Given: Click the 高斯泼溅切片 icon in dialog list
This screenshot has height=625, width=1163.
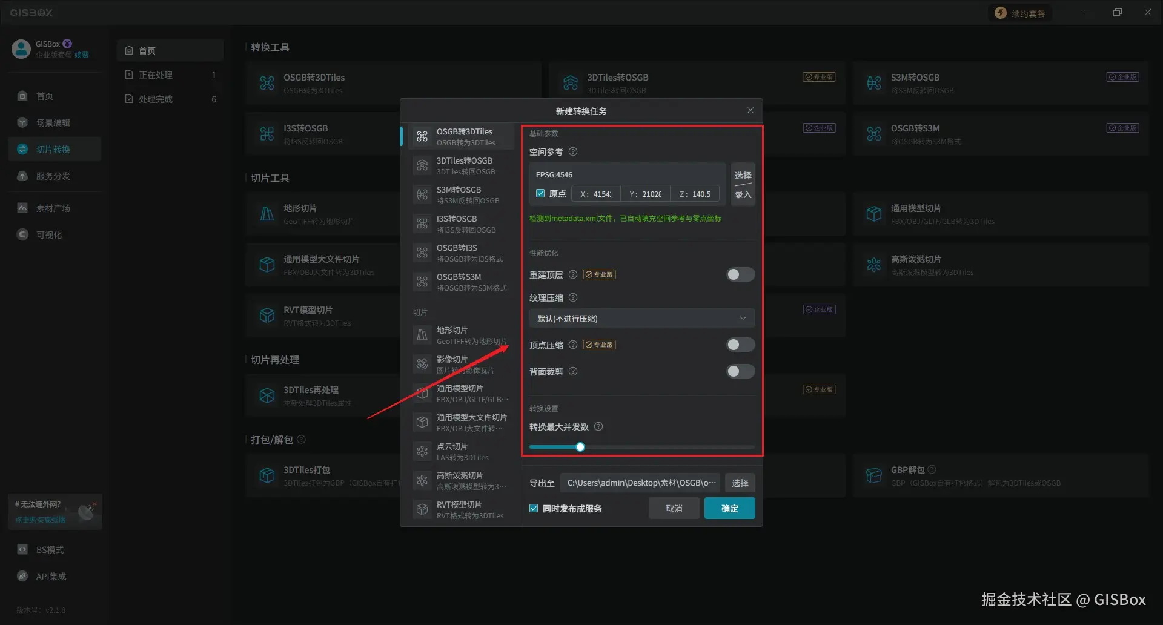Looking at the screenshot, I should click(x=422, y=481).
